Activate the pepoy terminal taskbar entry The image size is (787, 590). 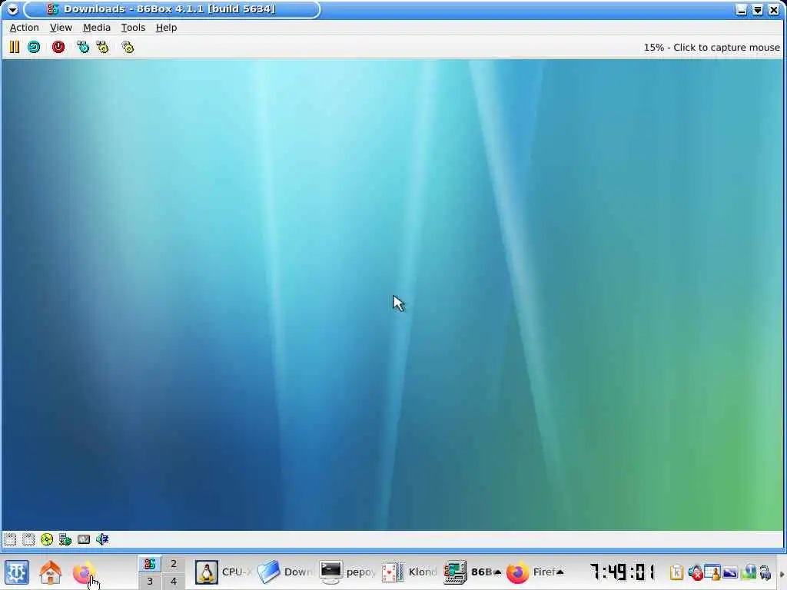[348, 572]
